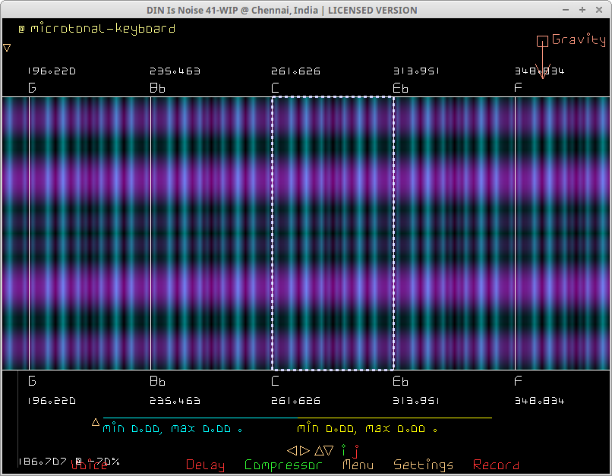Click the green 'i' icon
This screenshot has width=612, height=476.
click(x=343, y=450)
